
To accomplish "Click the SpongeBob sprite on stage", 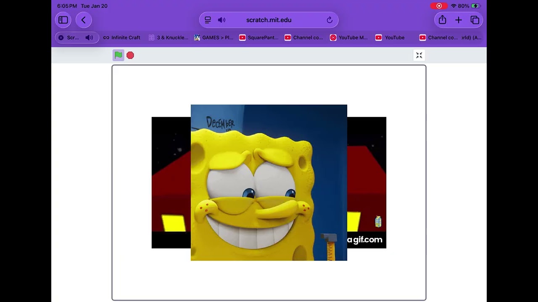I will pos(269,182).
